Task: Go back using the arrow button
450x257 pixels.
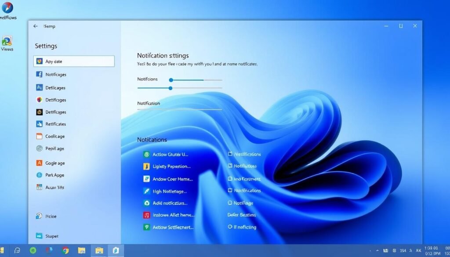Action: tap(36, 26)
